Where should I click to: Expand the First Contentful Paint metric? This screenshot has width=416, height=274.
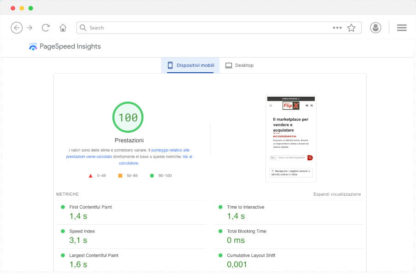91,207
